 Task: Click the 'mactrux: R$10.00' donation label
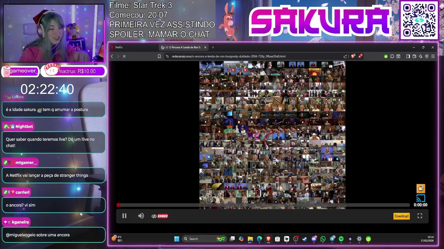click(77, 71)
